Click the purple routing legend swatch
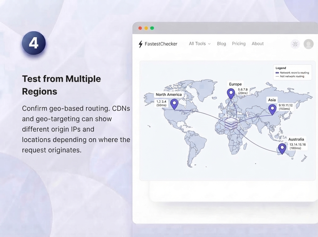The height and width of the screenshot is (237, 318). [277, 73]
